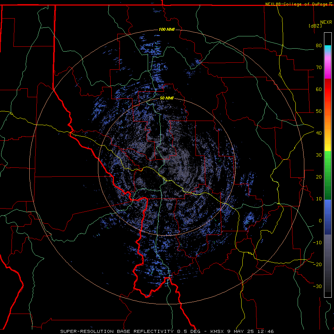Click the [dBZ] units label
The height and width of the screenshot is (334, 334).
[315, 26]
